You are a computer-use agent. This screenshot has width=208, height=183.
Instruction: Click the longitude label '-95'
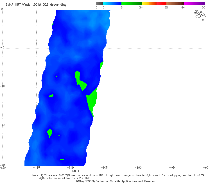[x=172, y=168]
